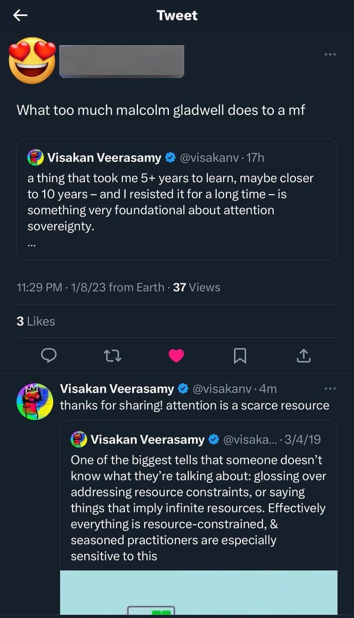Tap Visakan's crowned avatar on the reply

[x=34, y=401]
